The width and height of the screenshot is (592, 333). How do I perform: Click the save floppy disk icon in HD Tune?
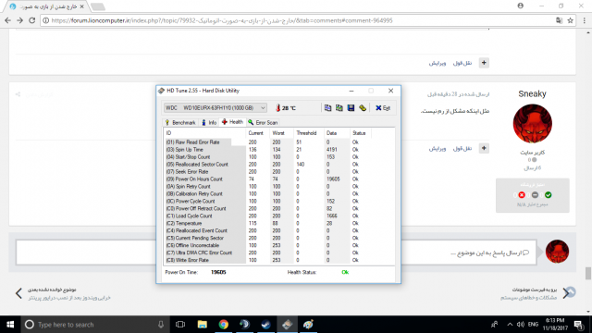[x=351, y=108]
